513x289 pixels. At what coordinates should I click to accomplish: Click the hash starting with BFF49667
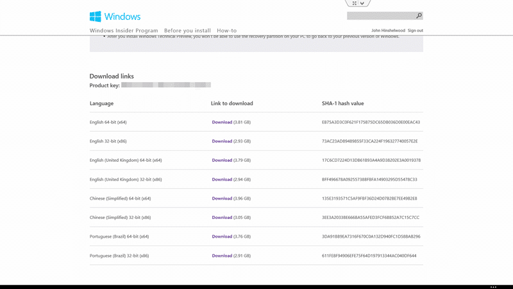click(369, 180)
